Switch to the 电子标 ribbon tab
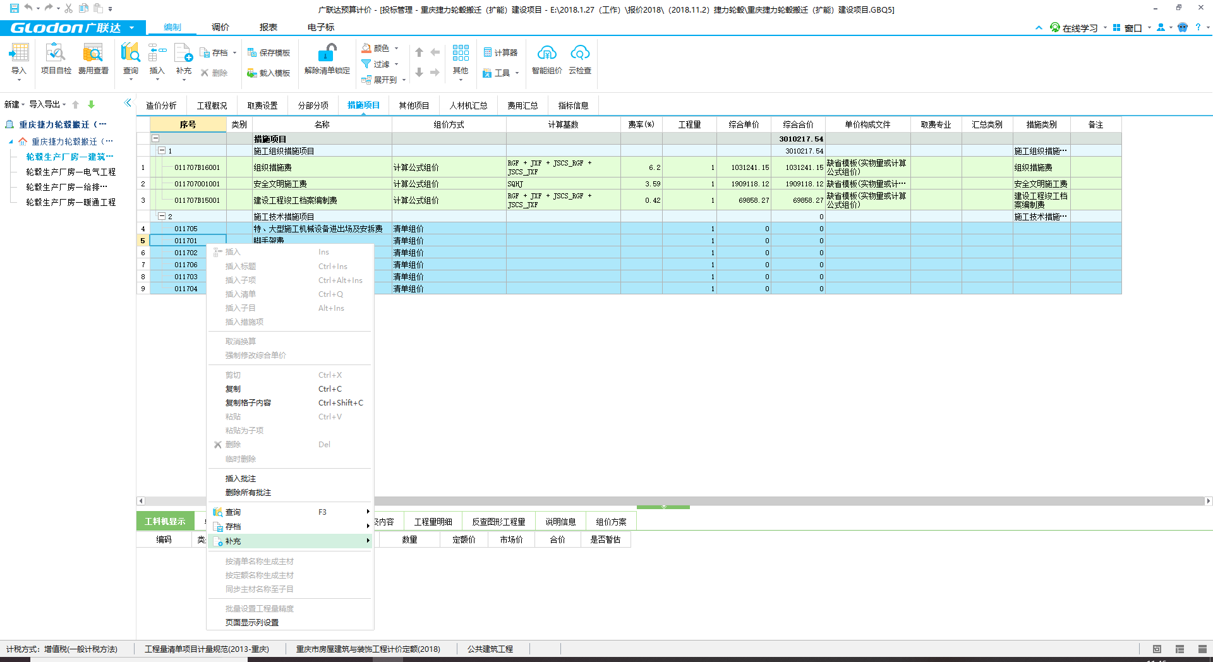 point(321,27)
